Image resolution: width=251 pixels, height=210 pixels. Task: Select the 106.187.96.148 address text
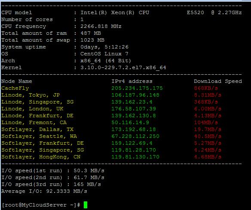click(135, 95)
